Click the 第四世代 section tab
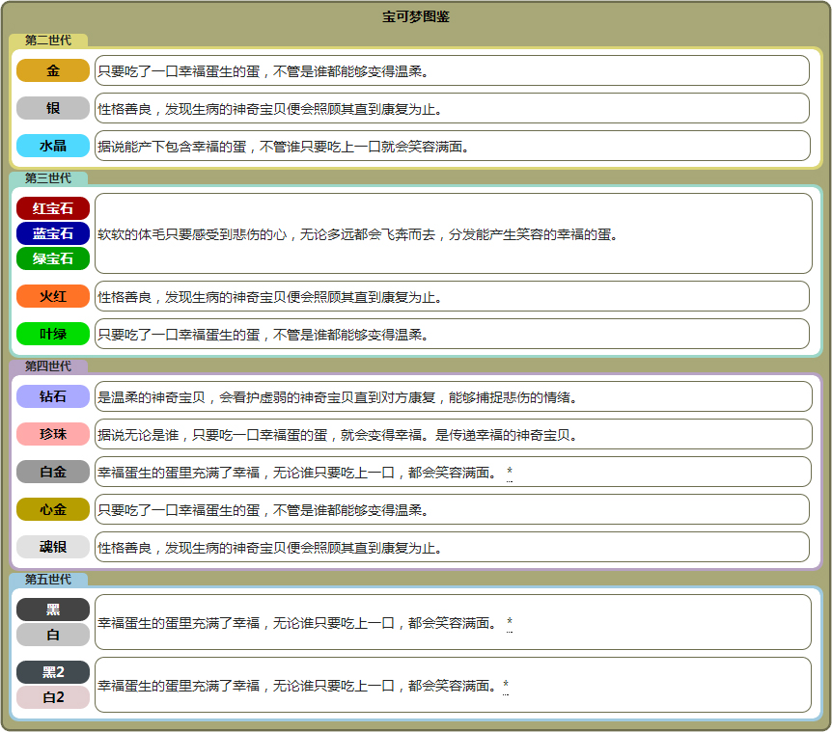The height and width of the screenshot is (732, 832). (48, 366)
